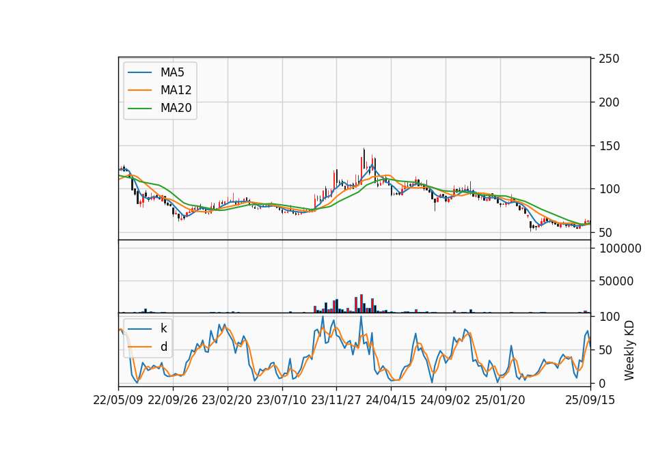Click the orange MA12 legend line sample
The height and width of the screenshot is (471, 656).
[139, 90]
